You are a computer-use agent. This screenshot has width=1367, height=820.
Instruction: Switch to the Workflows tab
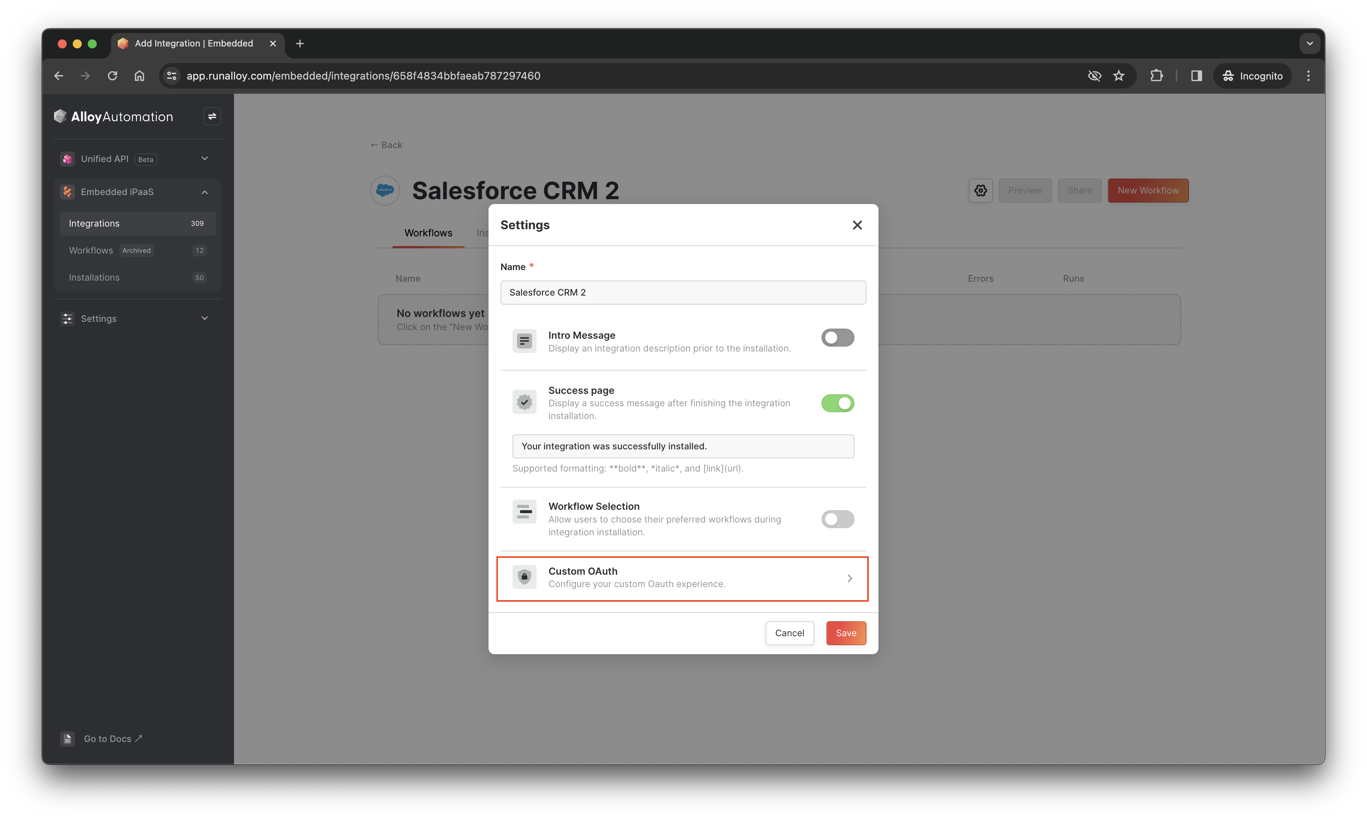coord(428,233)
